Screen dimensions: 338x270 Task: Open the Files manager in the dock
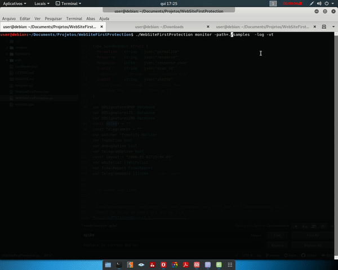(x=108, y=264)
